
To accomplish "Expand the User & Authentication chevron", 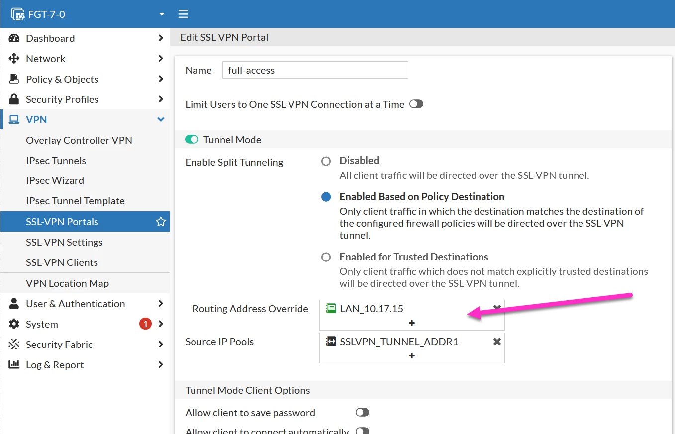I will click(160, 304).
